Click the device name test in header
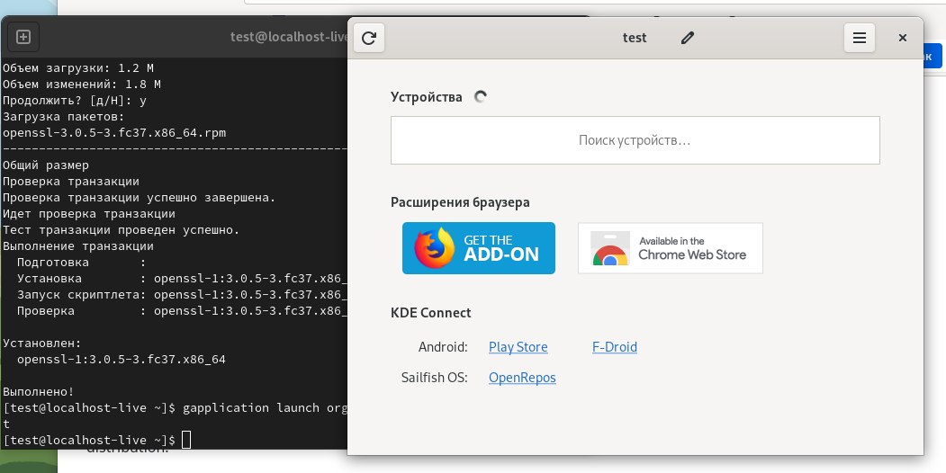 click(x=635, y=38)
